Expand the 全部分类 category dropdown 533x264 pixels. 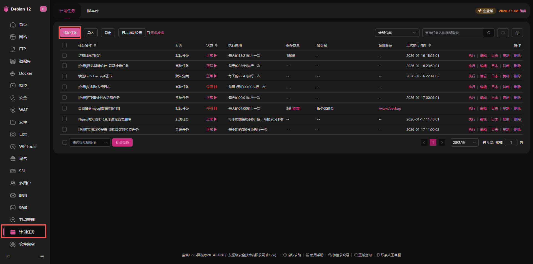click(x=397, y=33)
